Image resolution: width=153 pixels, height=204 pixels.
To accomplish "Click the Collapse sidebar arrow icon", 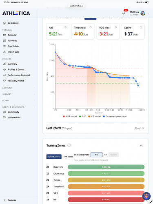I will pos(4,200).
